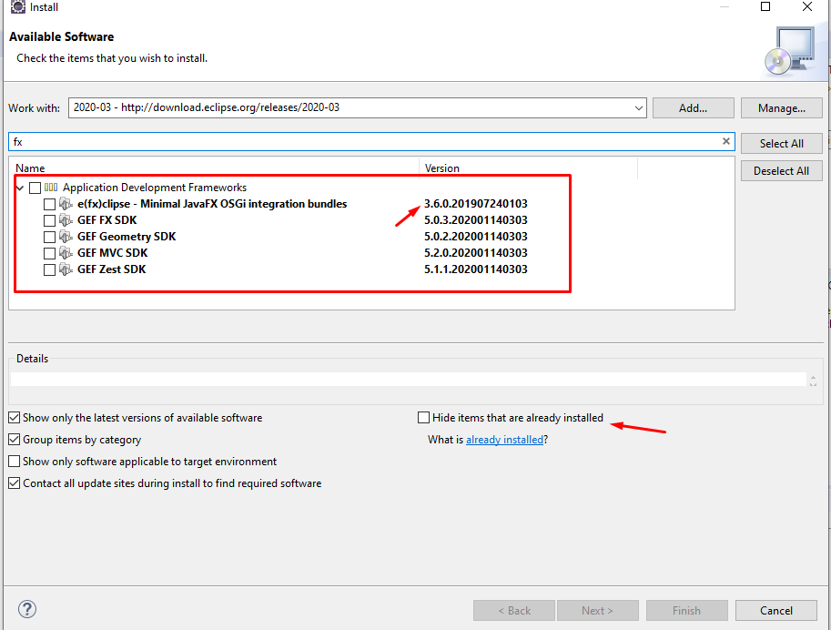Check the GEF Zest SDK checkbox

49,269
